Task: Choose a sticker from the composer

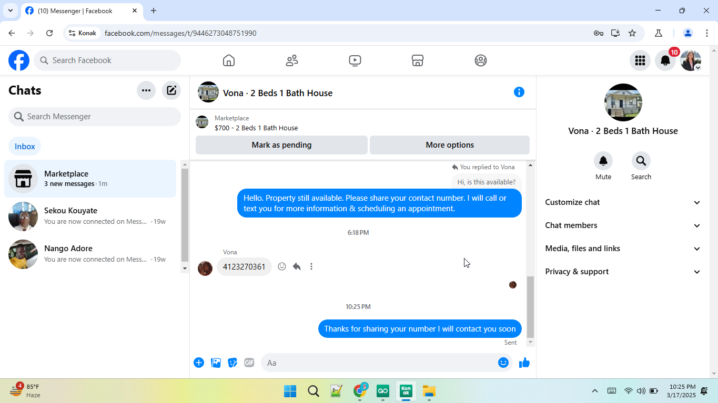Action: [232, 363]
